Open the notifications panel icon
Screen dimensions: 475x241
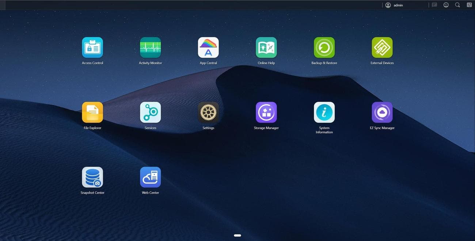coord(434,5)
